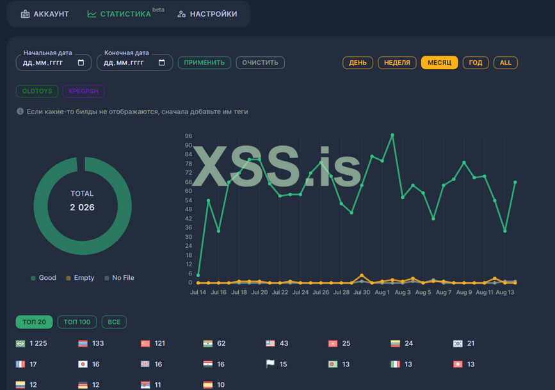
Task: Click the Brazil flag next to 1 225
Action: (x=20, y=344)
